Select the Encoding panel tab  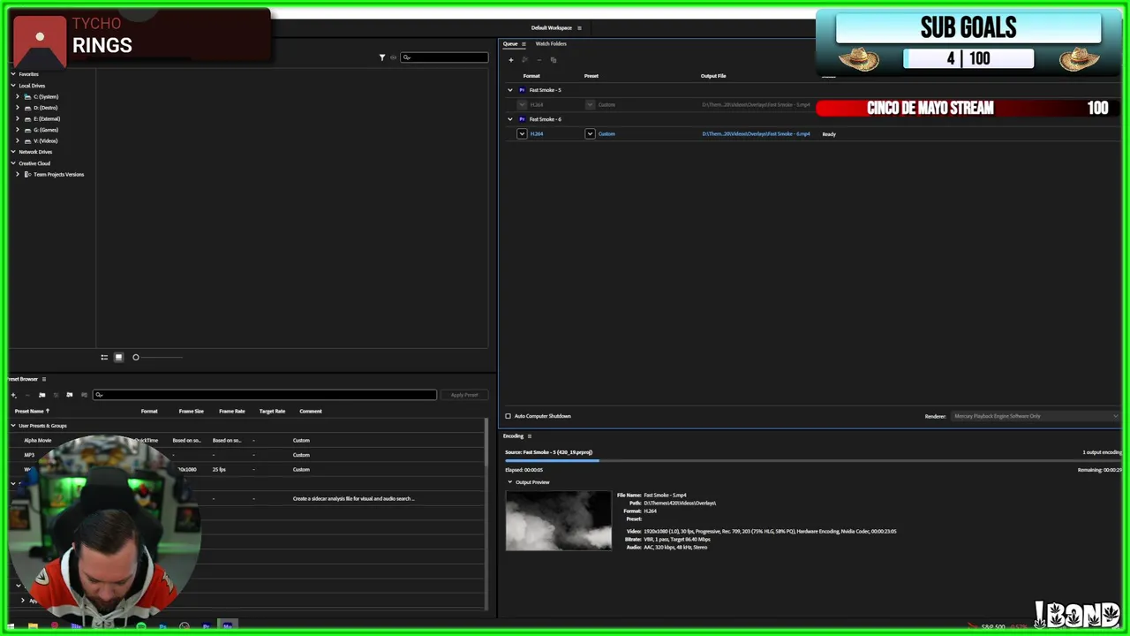pyautogui.click(x=513, y=435)
